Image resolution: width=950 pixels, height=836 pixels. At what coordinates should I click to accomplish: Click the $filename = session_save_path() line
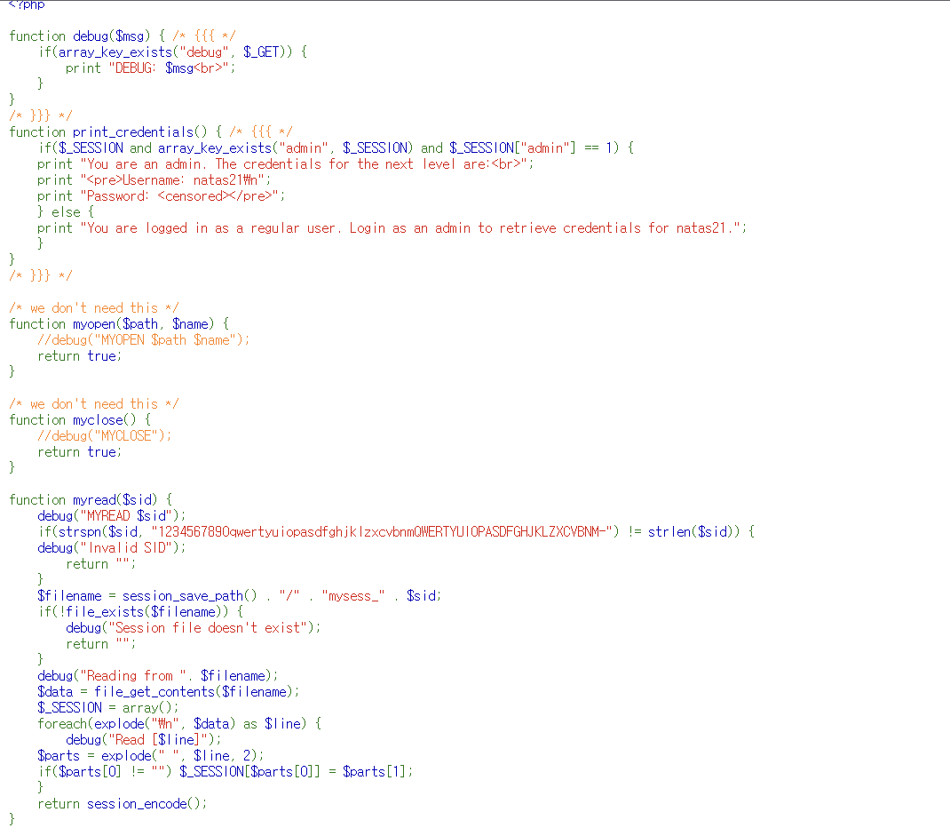click(x=240, y=596)
